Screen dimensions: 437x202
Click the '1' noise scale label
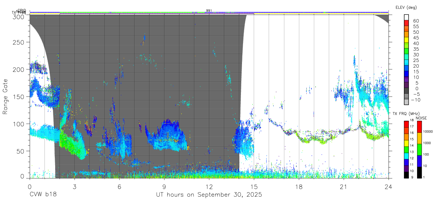pyautogui.click(x=424, y=177)
